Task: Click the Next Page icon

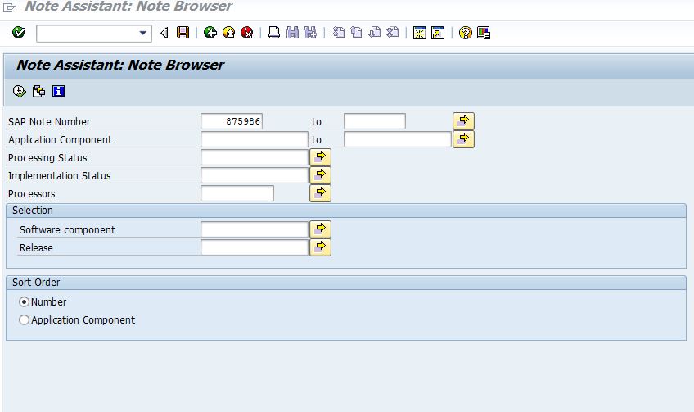Action: [x=375, y=33]
